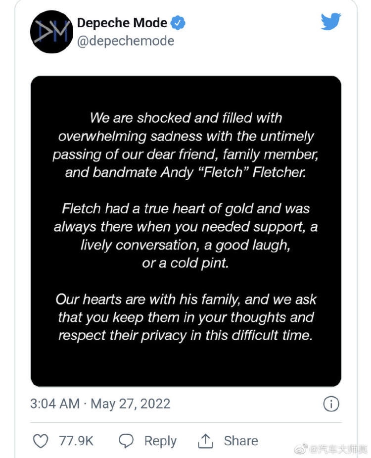This screenshot has height=458, width=371.
Task: Click the 'Andy “Fletch” Fletcher' line
Action: click(x=185, y=172)
